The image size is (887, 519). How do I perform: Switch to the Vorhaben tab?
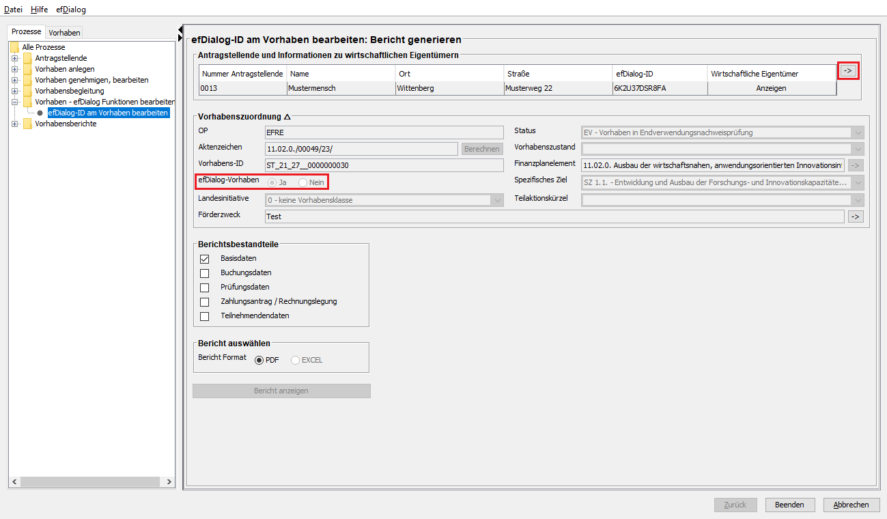pyautogui.click(x=64, y=32)
